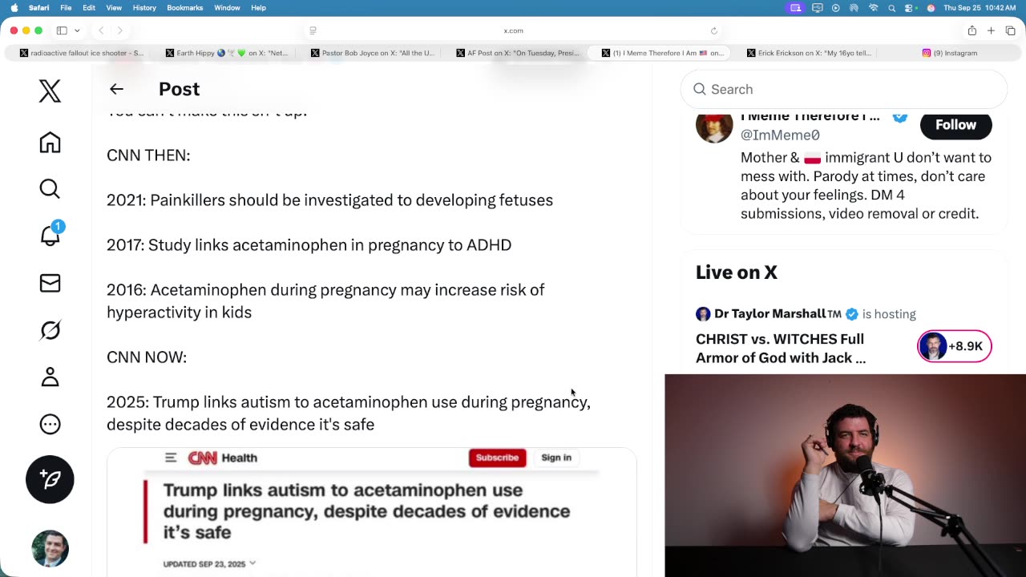1026x577 pixels.
Task: Open the display menu bar icon
Action: tap(817, 8)
